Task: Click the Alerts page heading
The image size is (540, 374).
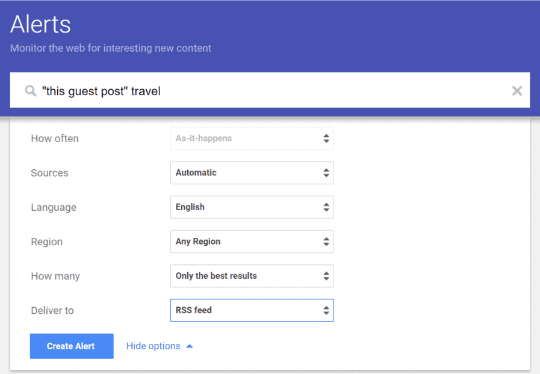Action: (40, 23)
